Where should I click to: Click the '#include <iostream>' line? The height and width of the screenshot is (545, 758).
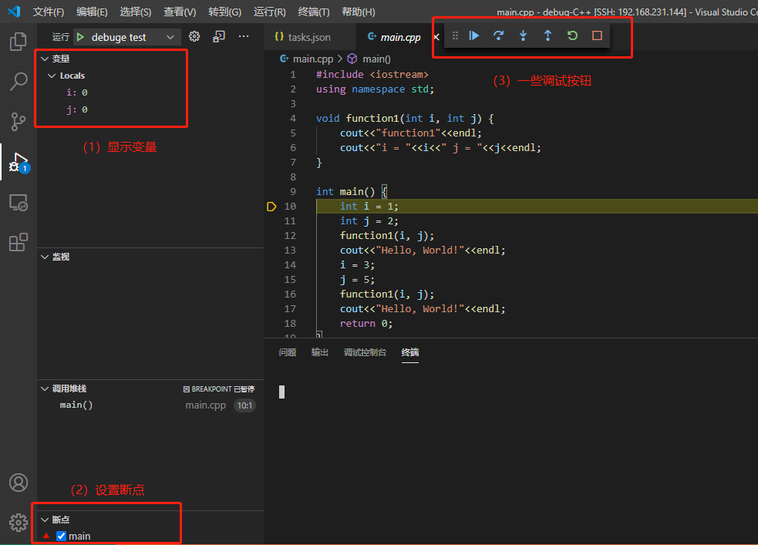(x=372, y=75)
